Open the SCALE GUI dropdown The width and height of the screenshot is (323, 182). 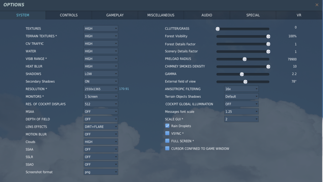pos(241,119)
